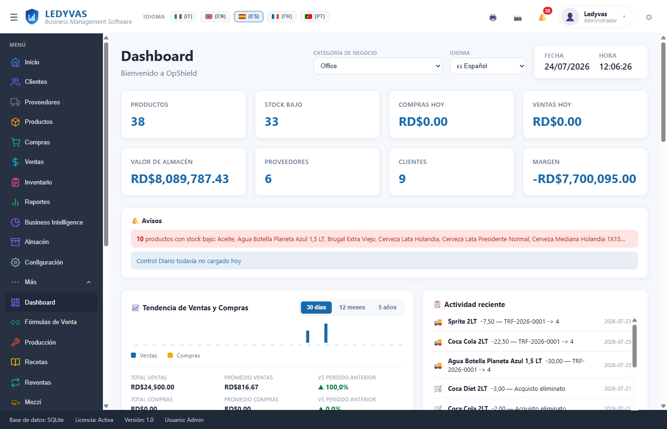Select Coca Diet 2LT activity row
This screenshot has width=667, height=429.
click(532, 389)
